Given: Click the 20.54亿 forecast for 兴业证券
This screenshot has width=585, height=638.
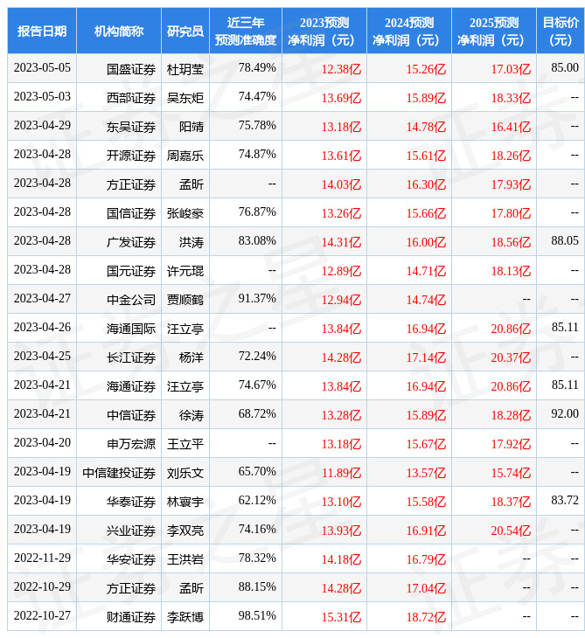Looking at the screenshot, I should click(x=511, y=530).
